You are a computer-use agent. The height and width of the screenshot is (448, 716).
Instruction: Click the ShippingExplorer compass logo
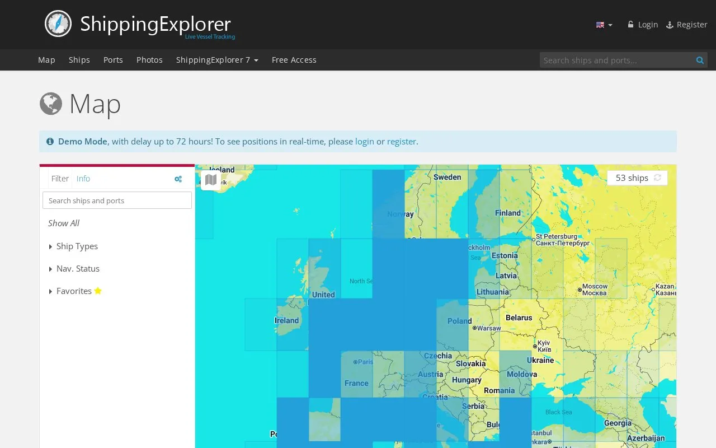coord(58,24)
